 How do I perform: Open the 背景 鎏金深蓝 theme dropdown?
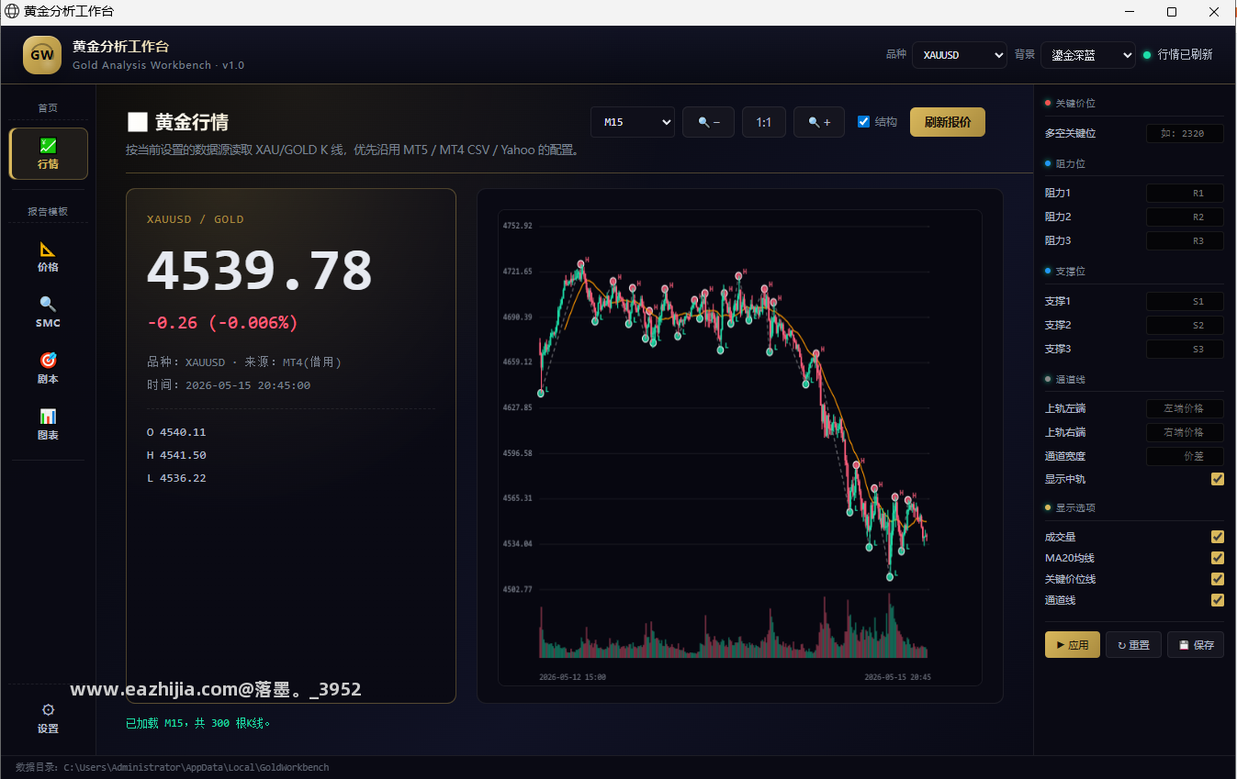click(x=1087, y=55)
